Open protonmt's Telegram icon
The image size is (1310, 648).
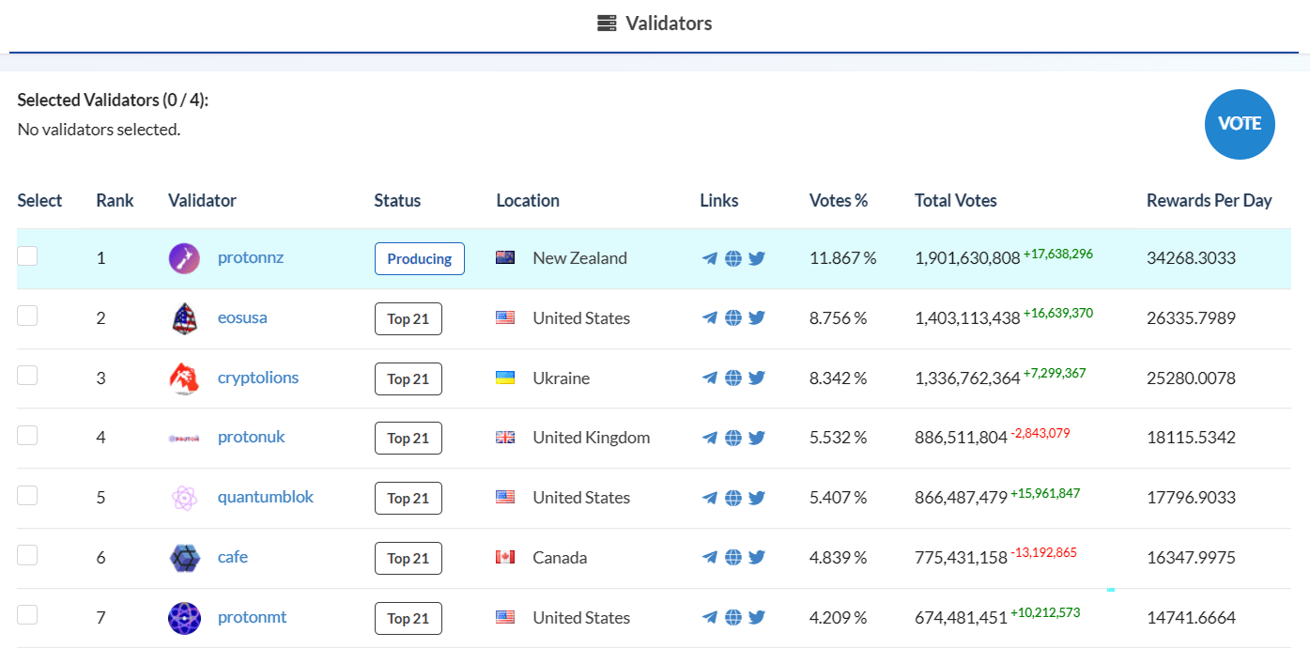[x=710, y=618]
